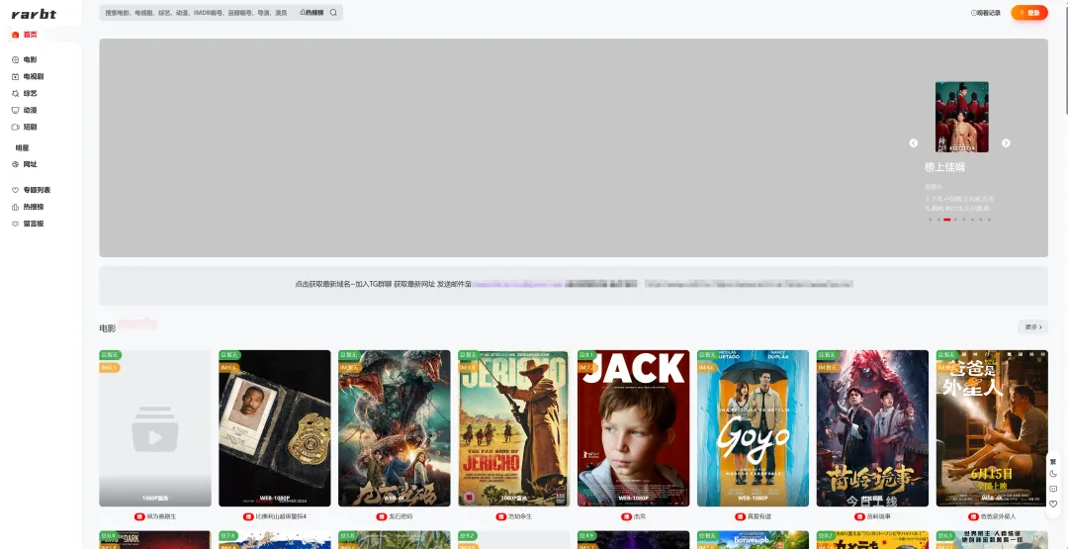Click red tag icon beside 真爱有谱 title
1068x549 pixels.
(740, 517)
